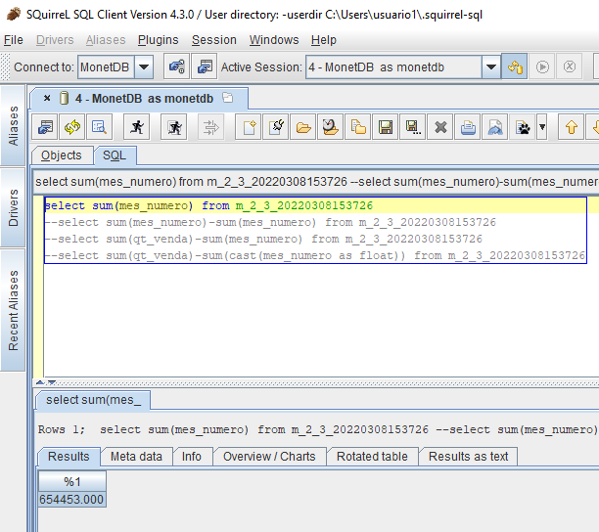
Task: Open the Plugins menu
Action: (x=159, y=40)
